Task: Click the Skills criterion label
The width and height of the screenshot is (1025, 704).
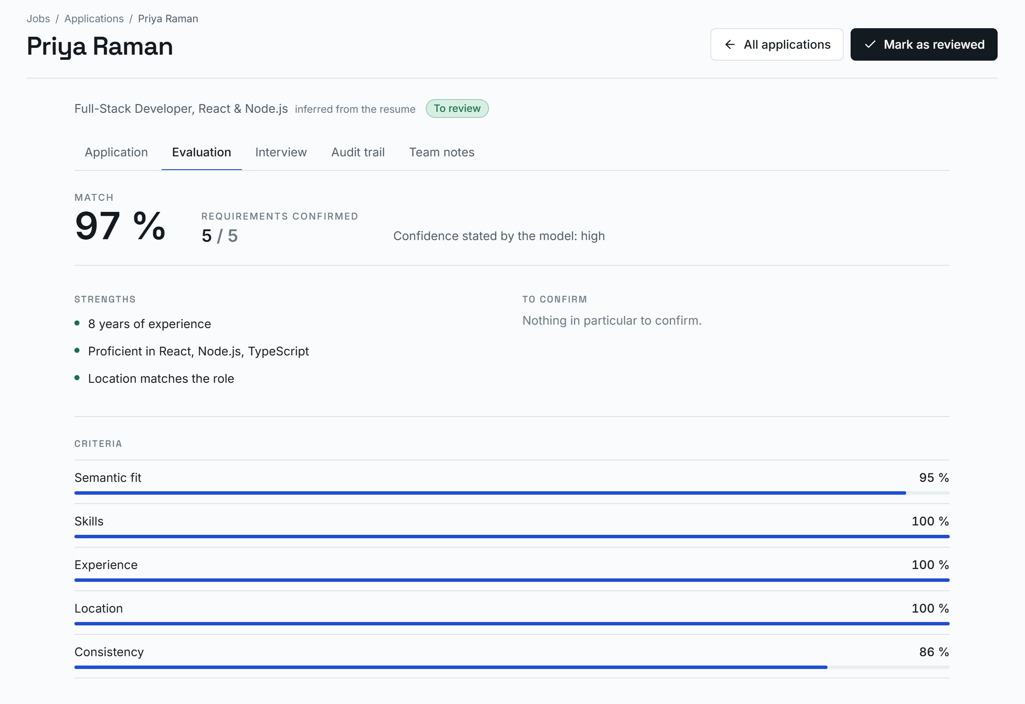Action: (89, 522)
